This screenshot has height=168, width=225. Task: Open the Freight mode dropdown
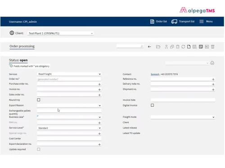pyautogui.click(x=183, y=117)
